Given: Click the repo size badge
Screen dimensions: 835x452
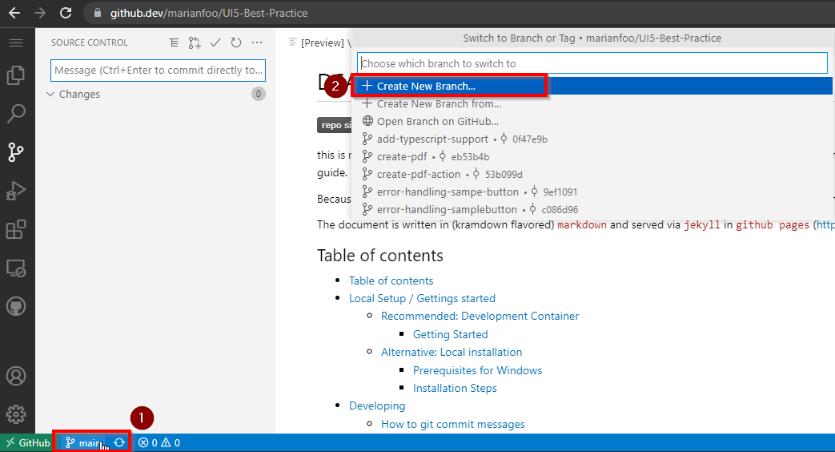Looking at the screenshot, I should [335, 125].
